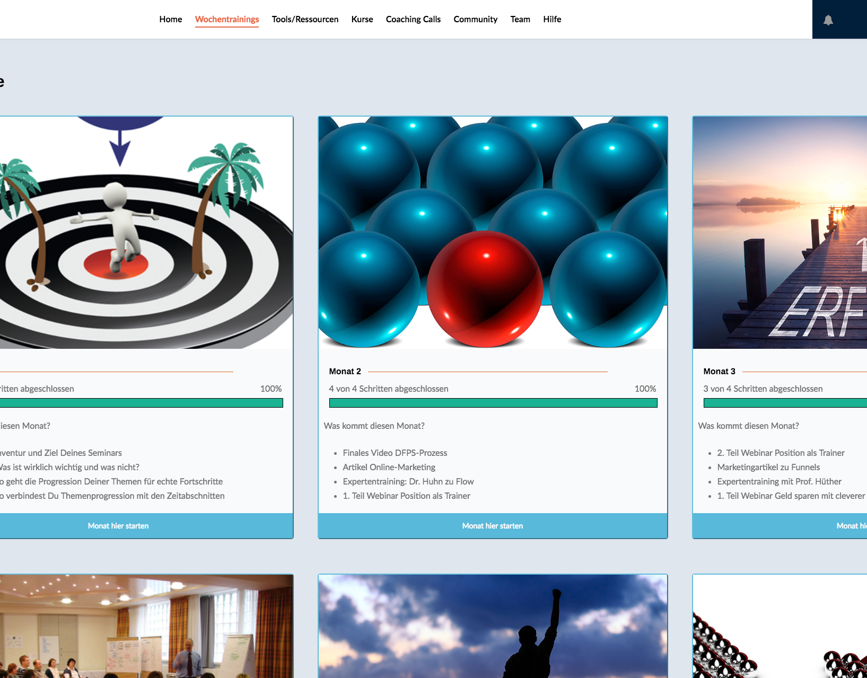Click '2. Teil Webinar Position als Trainer'
The height and width of the screenshot is (678, 867).
coord(781,453)
